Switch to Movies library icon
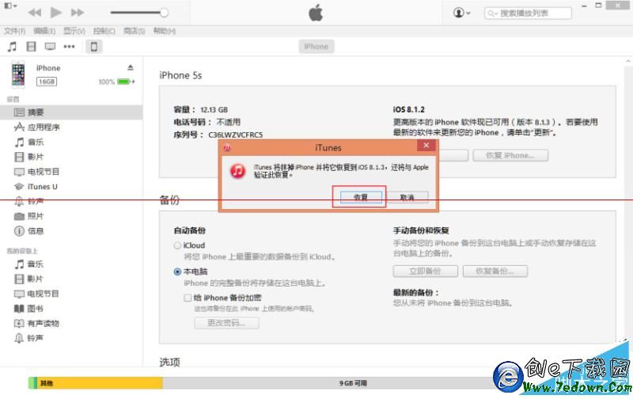This screenshot has width=633, height=399. tap(31, 47)
